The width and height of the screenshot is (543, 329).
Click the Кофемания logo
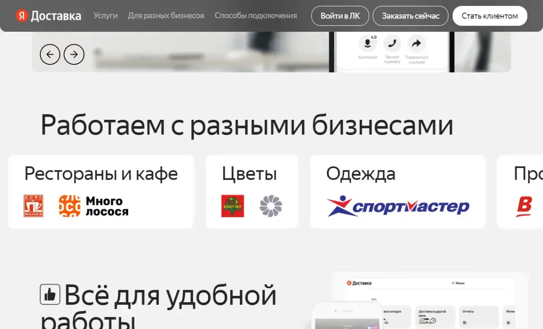pyautogui.click(x=34, y=206)
